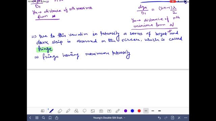Screen dimensions: 216x121
Task: Open the Camera tool
Action: [101, 111]
